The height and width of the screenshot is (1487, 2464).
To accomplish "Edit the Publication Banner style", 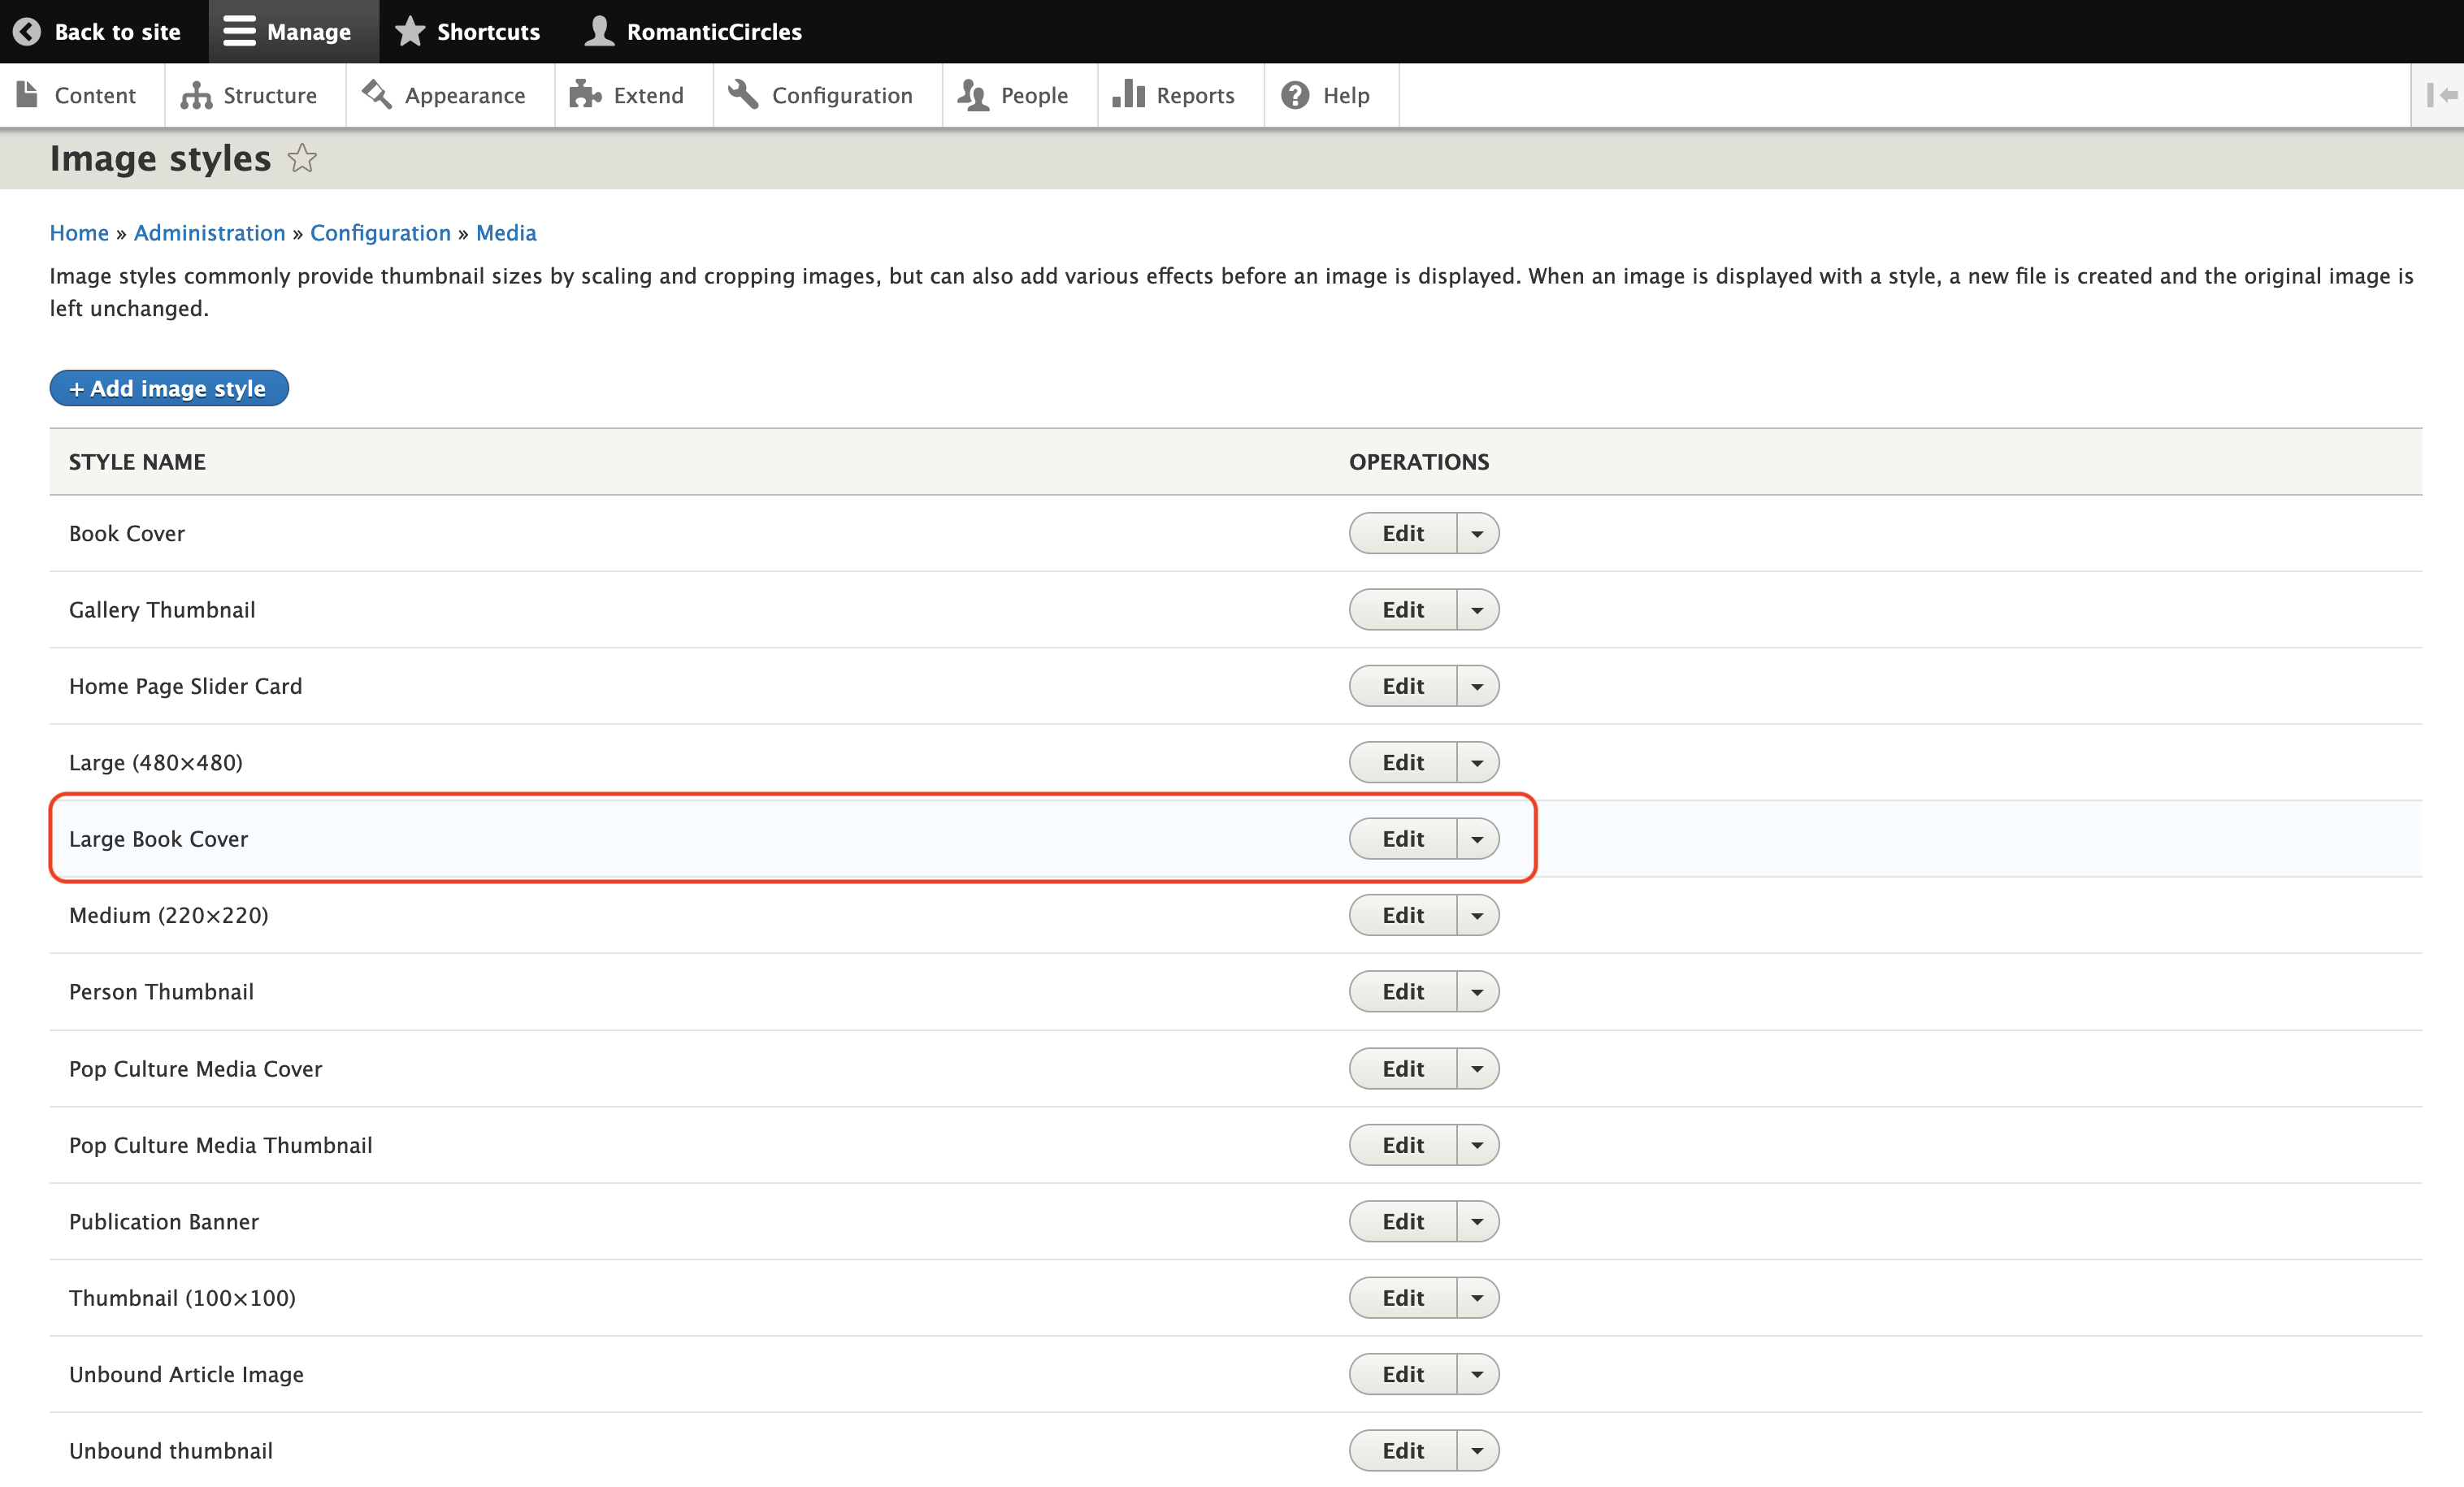I will (x=1402, y=1221).
